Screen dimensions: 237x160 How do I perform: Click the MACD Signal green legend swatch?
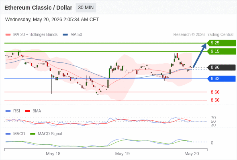pos(33,134)
